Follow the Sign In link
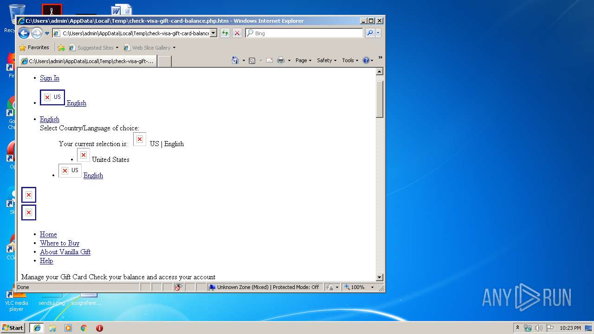 tap(50, 78)
